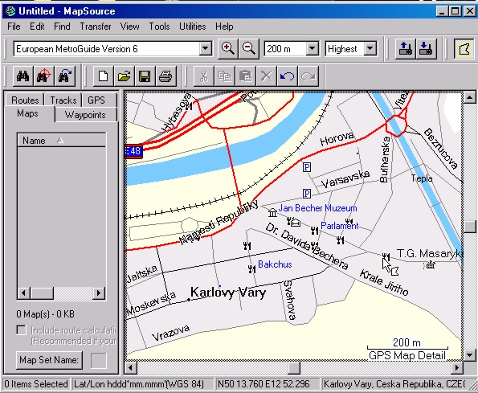Viewport: 478px width, 393px height.
Task: Click the maps list horizontal scrollbar thumb
Action: [42, 293]
